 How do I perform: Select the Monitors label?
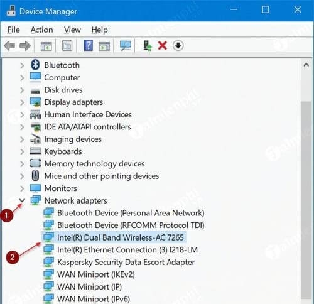pyautogui.click(x=61, y=188)
